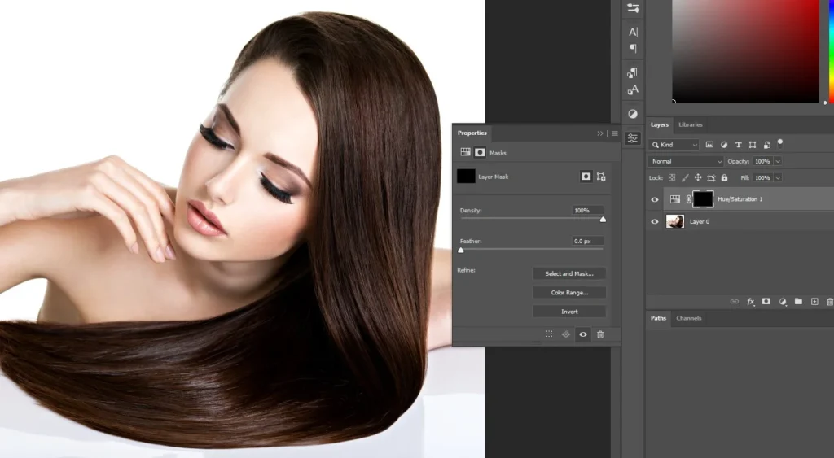Prevent auto-nesting with artboard lock icon
The width and height of the screenshot is (834, 458).
711,177
